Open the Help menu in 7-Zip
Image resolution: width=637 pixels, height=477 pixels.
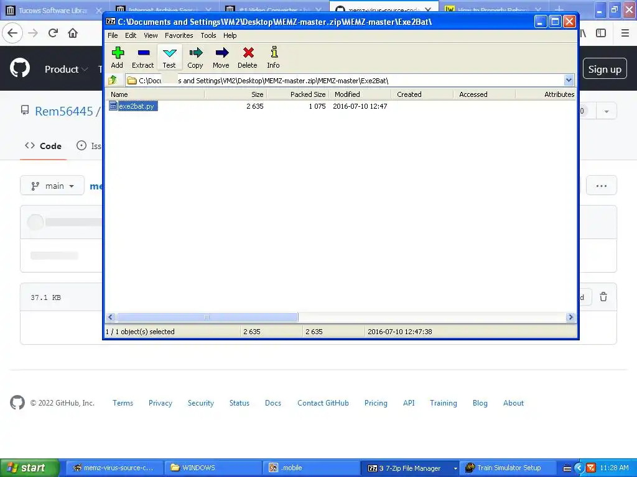pos(230,35)
